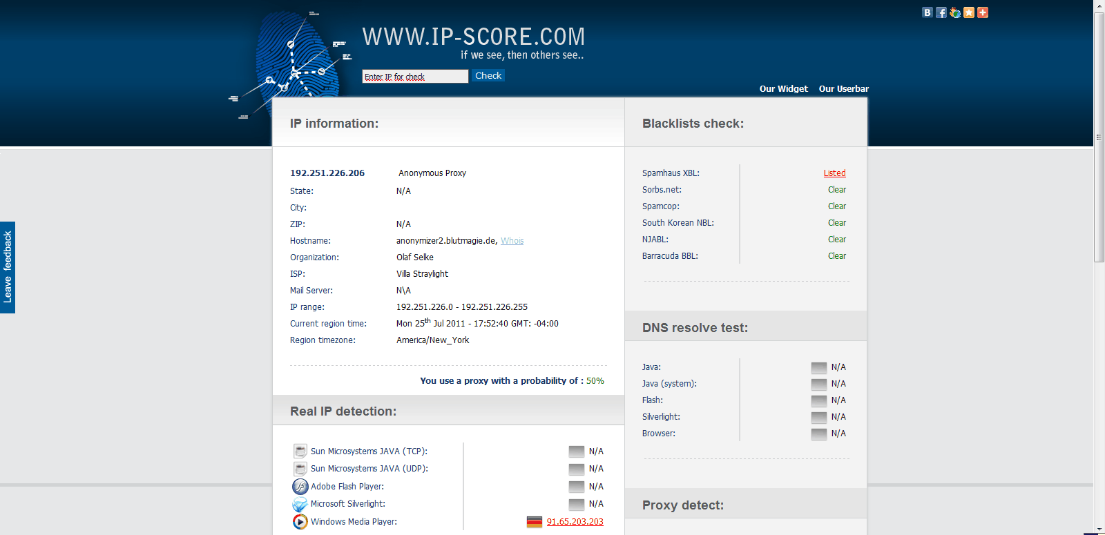Open the Our Widget page
1105x535 pixels.
784,89
